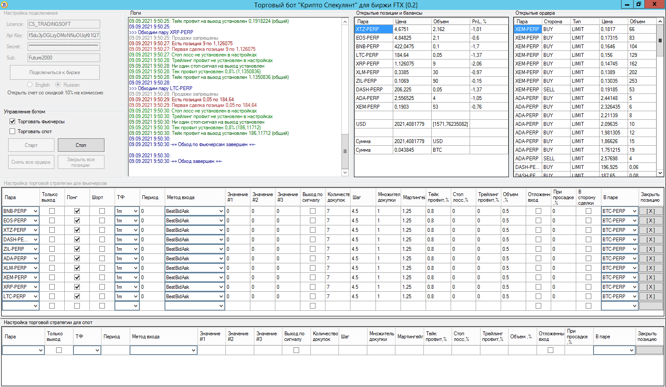Close position [X] for BNB-PERP row

point(650,211)
